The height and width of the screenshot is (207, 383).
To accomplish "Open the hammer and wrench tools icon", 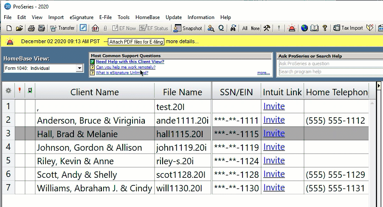I will point(267,28).
